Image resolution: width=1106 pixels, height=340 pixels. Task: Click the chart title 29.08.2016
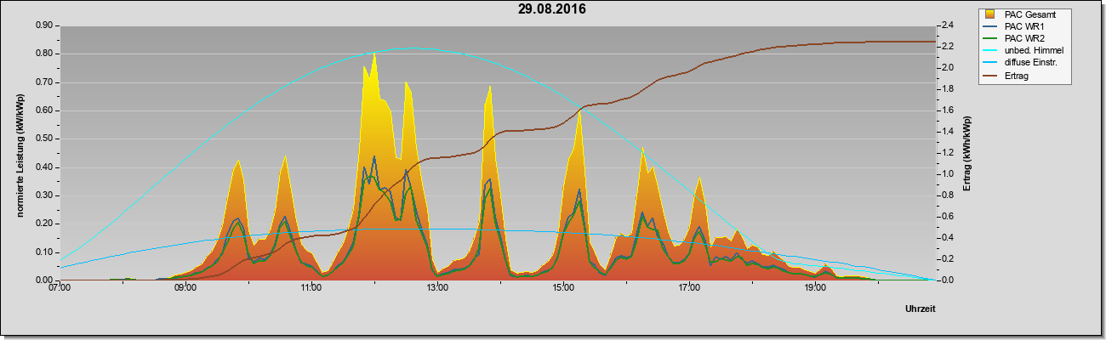tap(552, 9)
